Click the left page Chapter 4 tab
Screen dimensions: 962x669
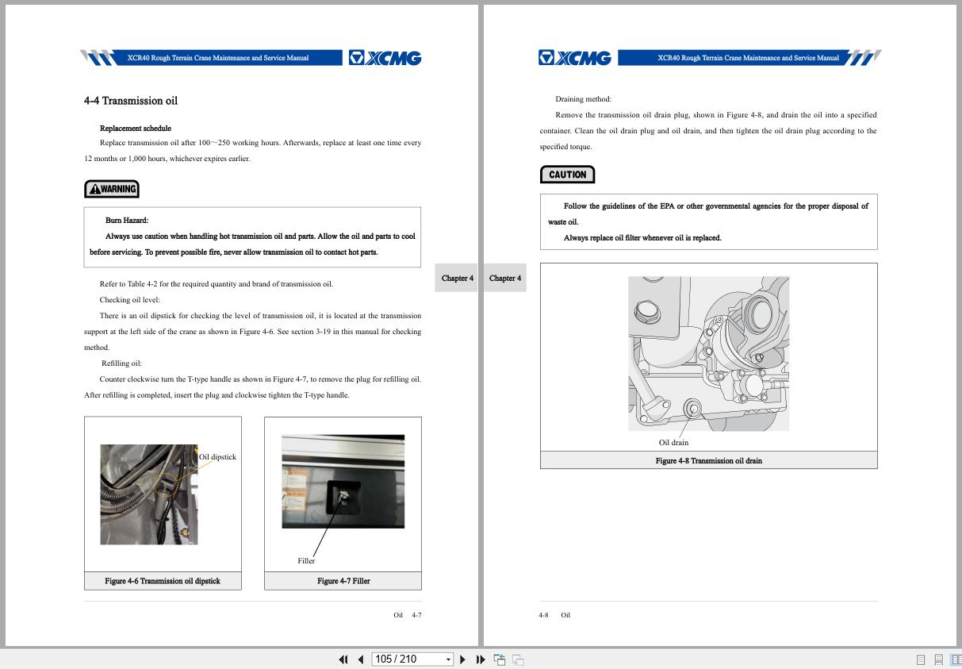[457, 278]
